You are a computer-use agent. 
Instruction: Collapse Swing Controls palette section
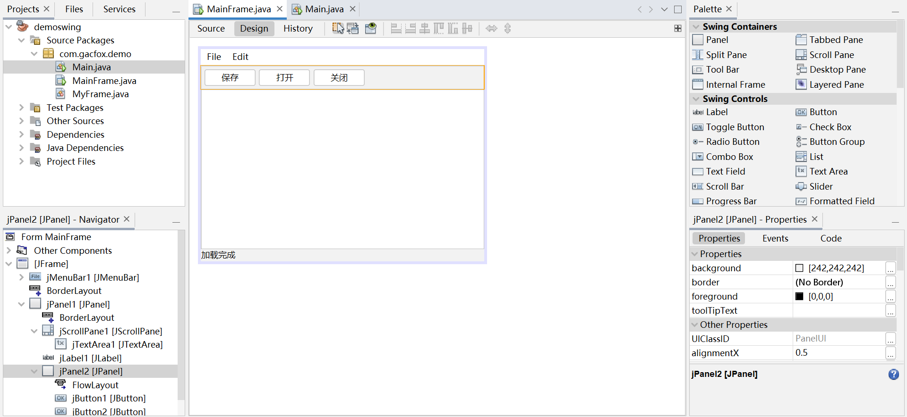tap(696, 99)
